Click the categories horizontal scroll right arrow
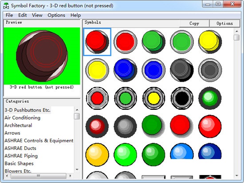Screen dimensions: 244x183 [71, 176]
